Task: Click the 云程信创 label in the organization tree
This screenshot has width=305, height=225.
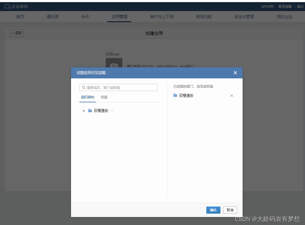Action: [101, 111]
